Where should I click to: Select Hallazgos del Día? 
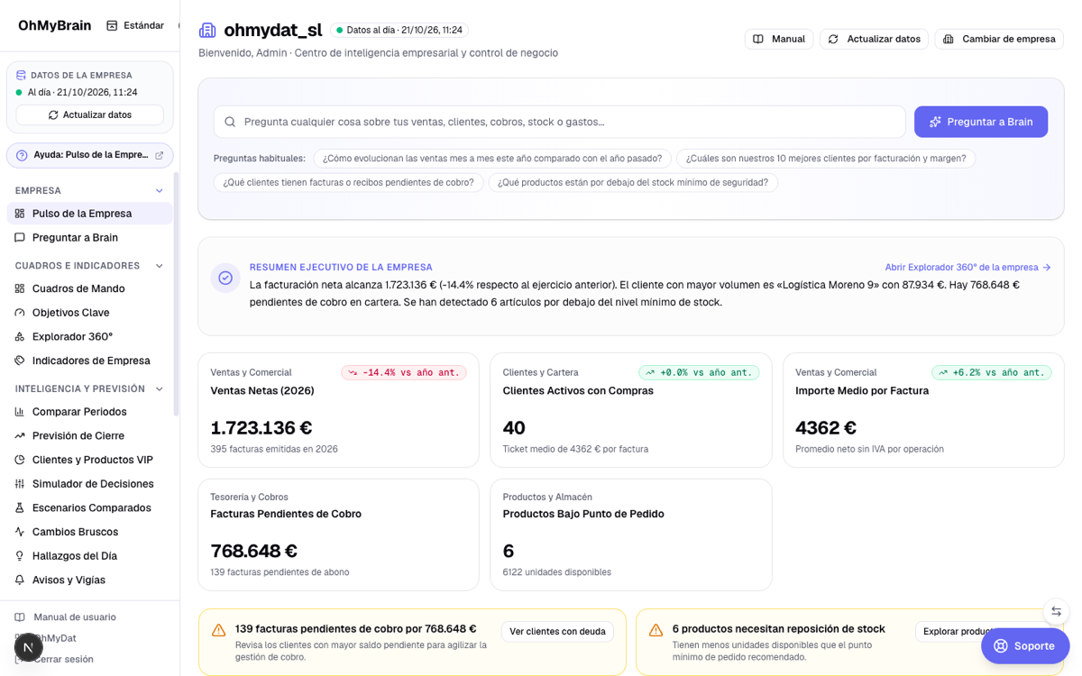[x=90, y=556]
